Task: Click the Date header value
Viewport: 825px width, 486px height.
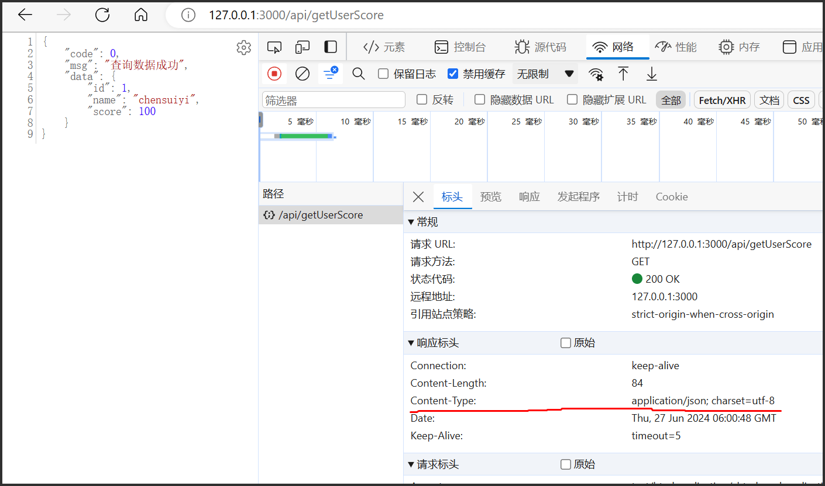Action: click(x=704, y=418)
